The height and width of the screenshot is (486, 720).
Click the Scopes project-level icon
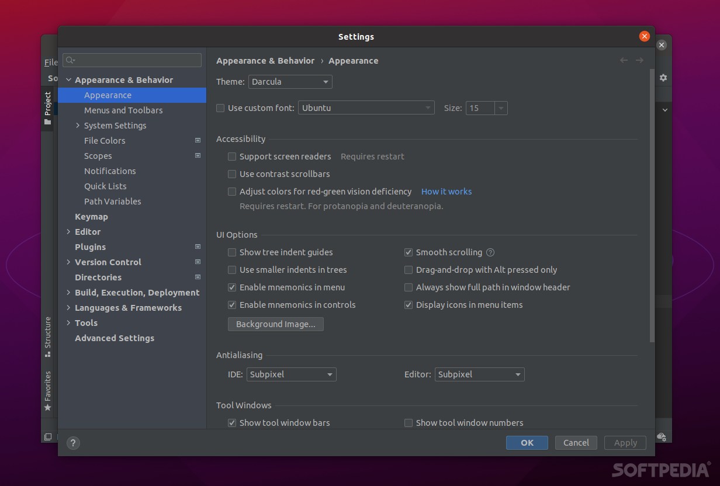pyautogui.click(x=198, y=156)
